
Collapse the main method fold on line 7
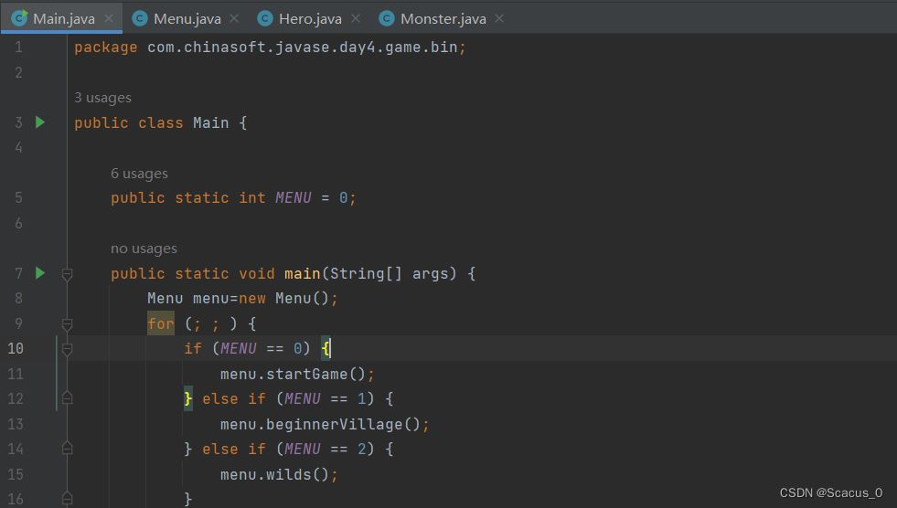67,274
